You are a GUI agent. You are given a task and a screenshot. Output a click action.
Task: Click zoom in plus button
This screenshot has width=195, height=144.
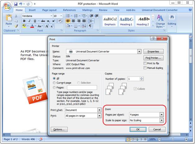pos(186,139)
